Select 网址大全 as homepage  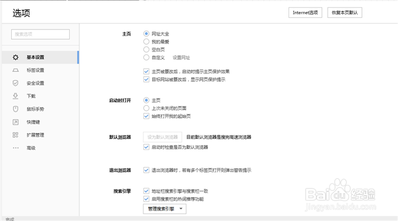tap(146, 34)
